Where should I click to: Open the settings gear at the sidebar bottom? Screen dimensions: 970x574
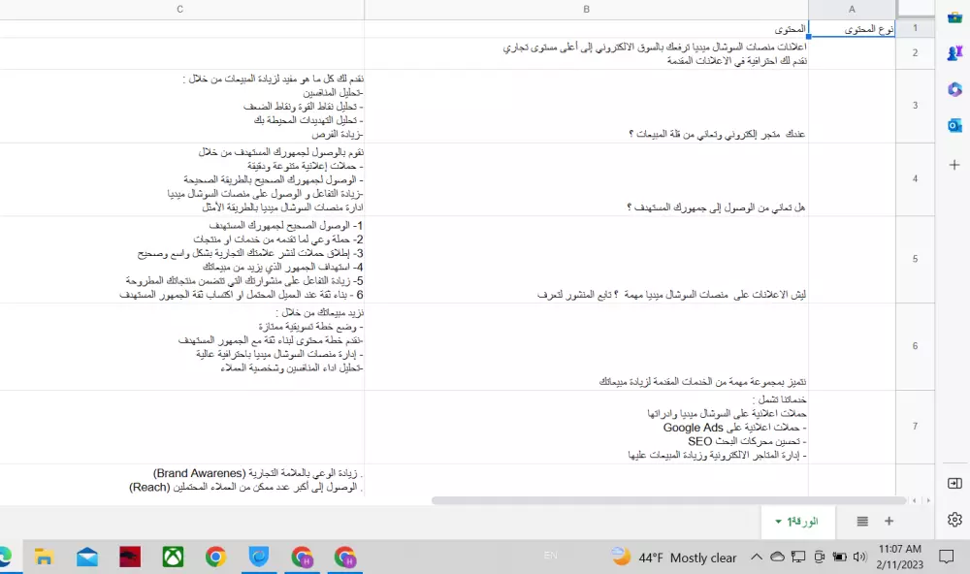click(x=954, y=520)
